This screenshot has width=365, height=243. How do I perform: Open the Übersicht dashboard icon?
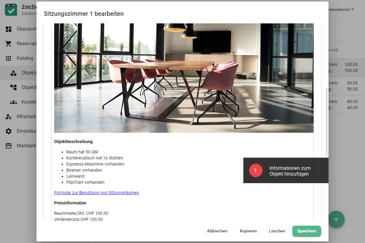tap(9, 29)
